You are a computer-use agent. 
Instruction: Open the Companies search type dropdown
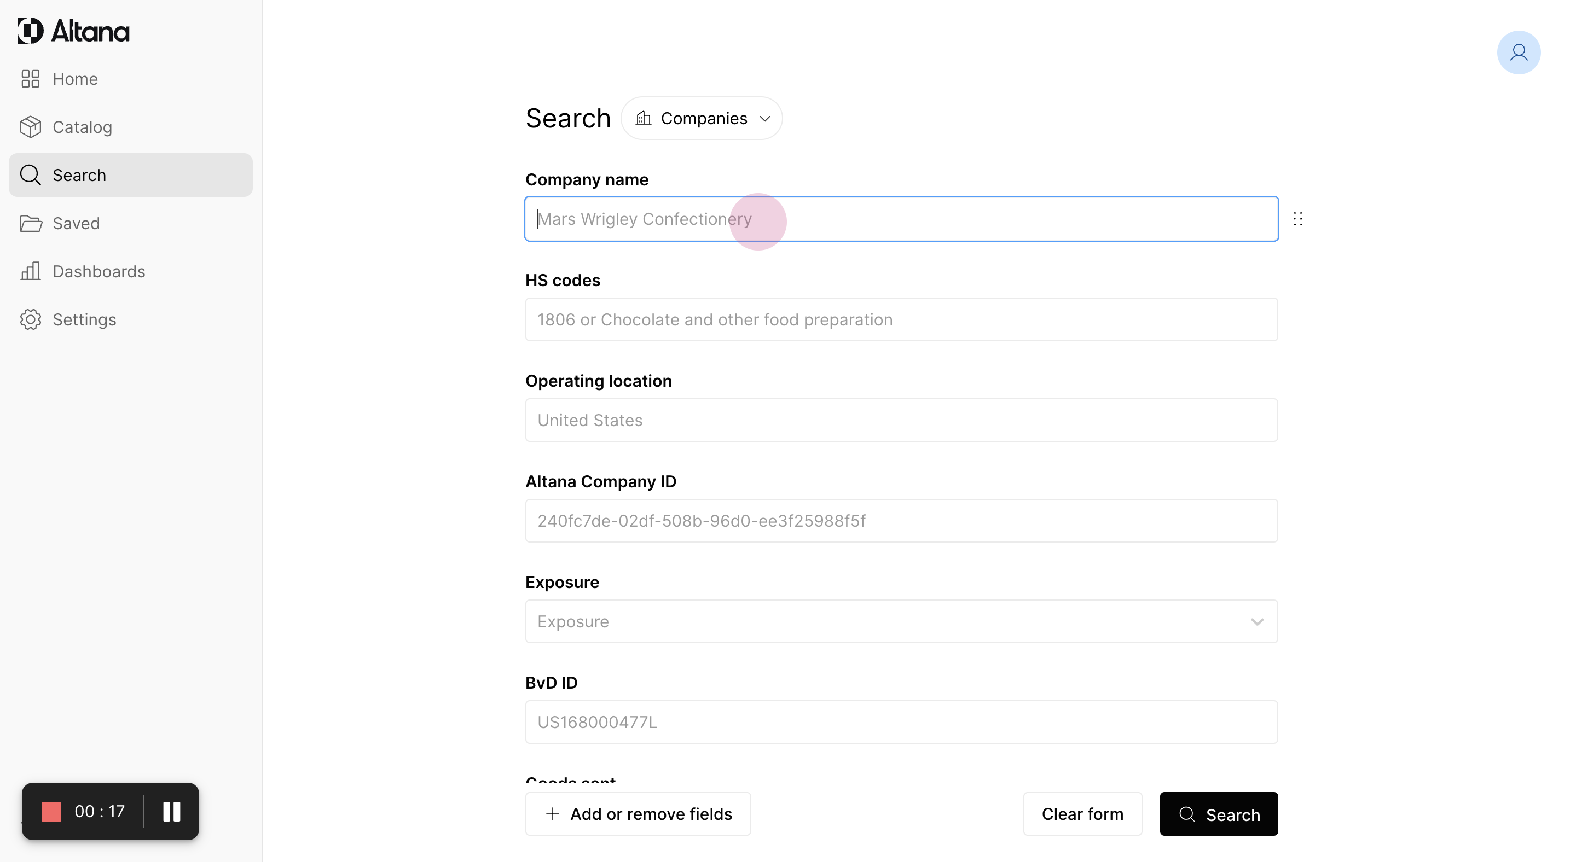pos(702,119)
